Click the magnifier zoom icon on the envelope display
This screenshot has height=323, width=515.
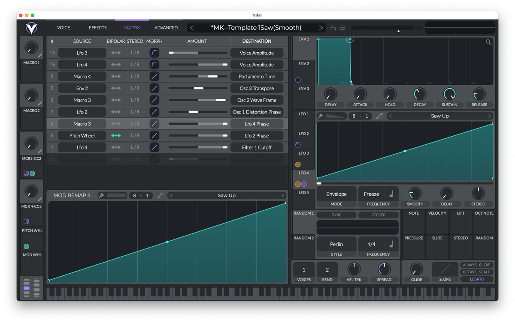click(488, 42)
